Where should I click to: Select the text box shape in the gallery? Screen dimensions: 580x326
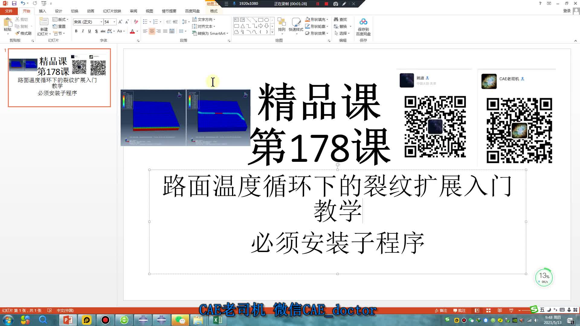237,20
